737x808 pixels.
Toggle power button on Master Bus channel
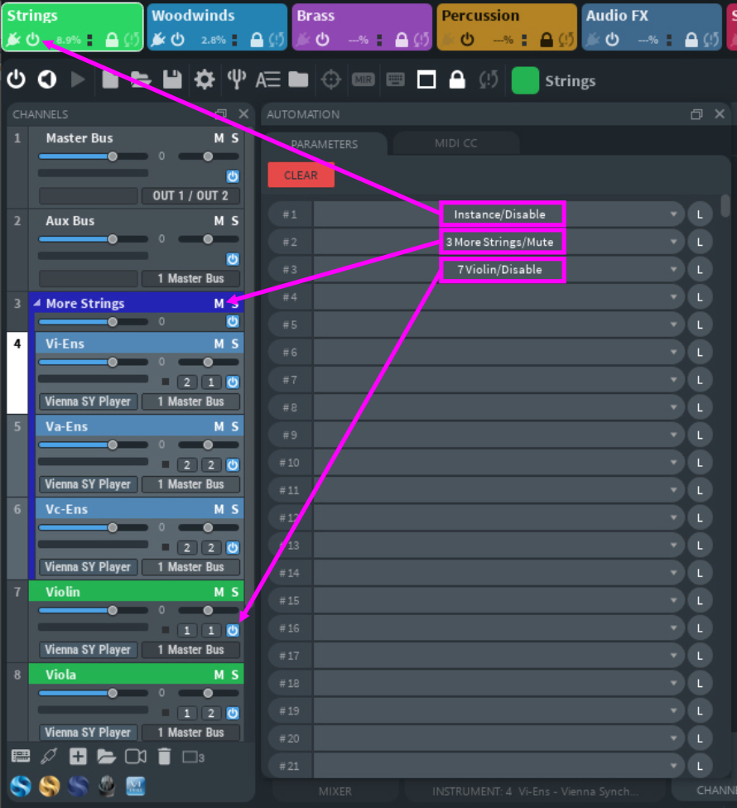(233, 177)
